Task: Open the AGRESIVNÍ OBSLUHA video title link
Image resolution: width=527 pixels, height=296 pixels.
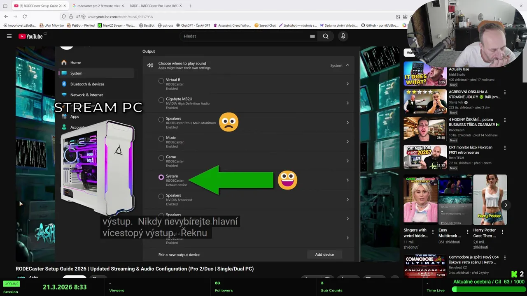Action: point(474,95)
